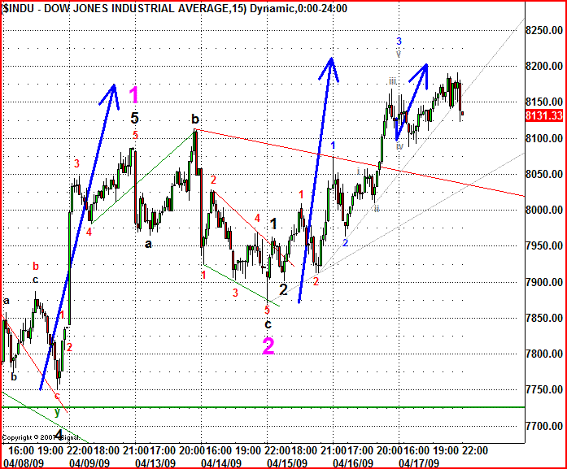Select the gray iii wave label

(x=393, y=81)
